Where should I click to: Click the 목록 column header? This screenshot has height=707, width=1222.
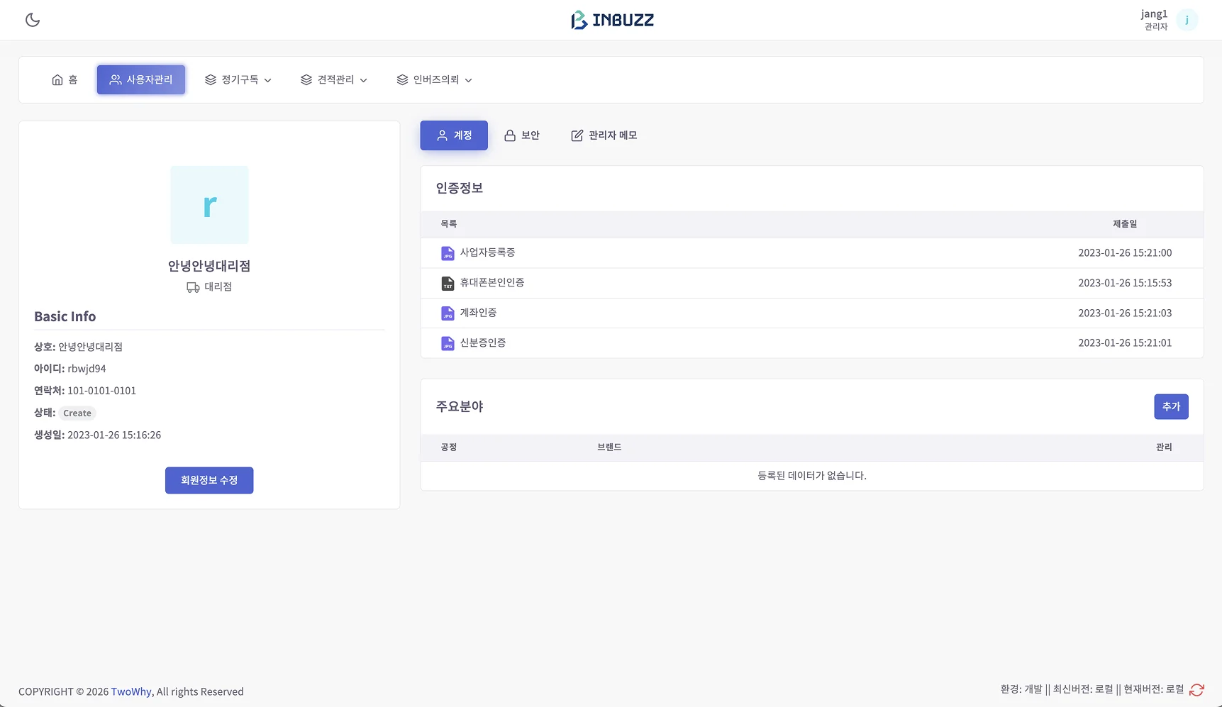coord(449,224)
